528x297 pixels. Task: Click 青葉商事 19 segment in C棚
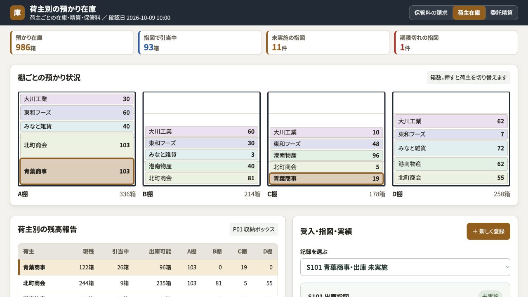pos(326,179)
